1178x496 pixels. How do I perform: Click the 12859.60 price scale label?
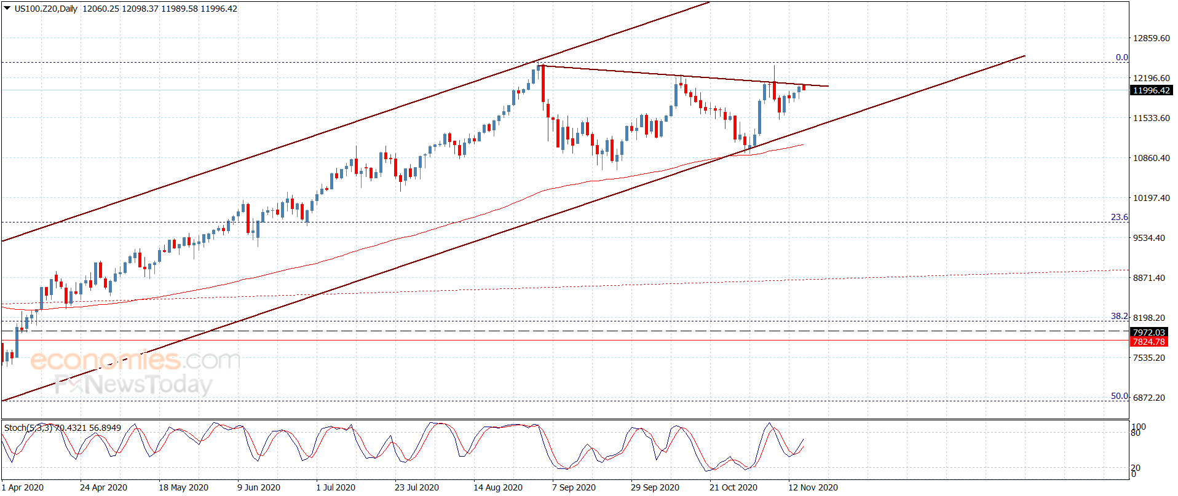[x=1152, y=38]
